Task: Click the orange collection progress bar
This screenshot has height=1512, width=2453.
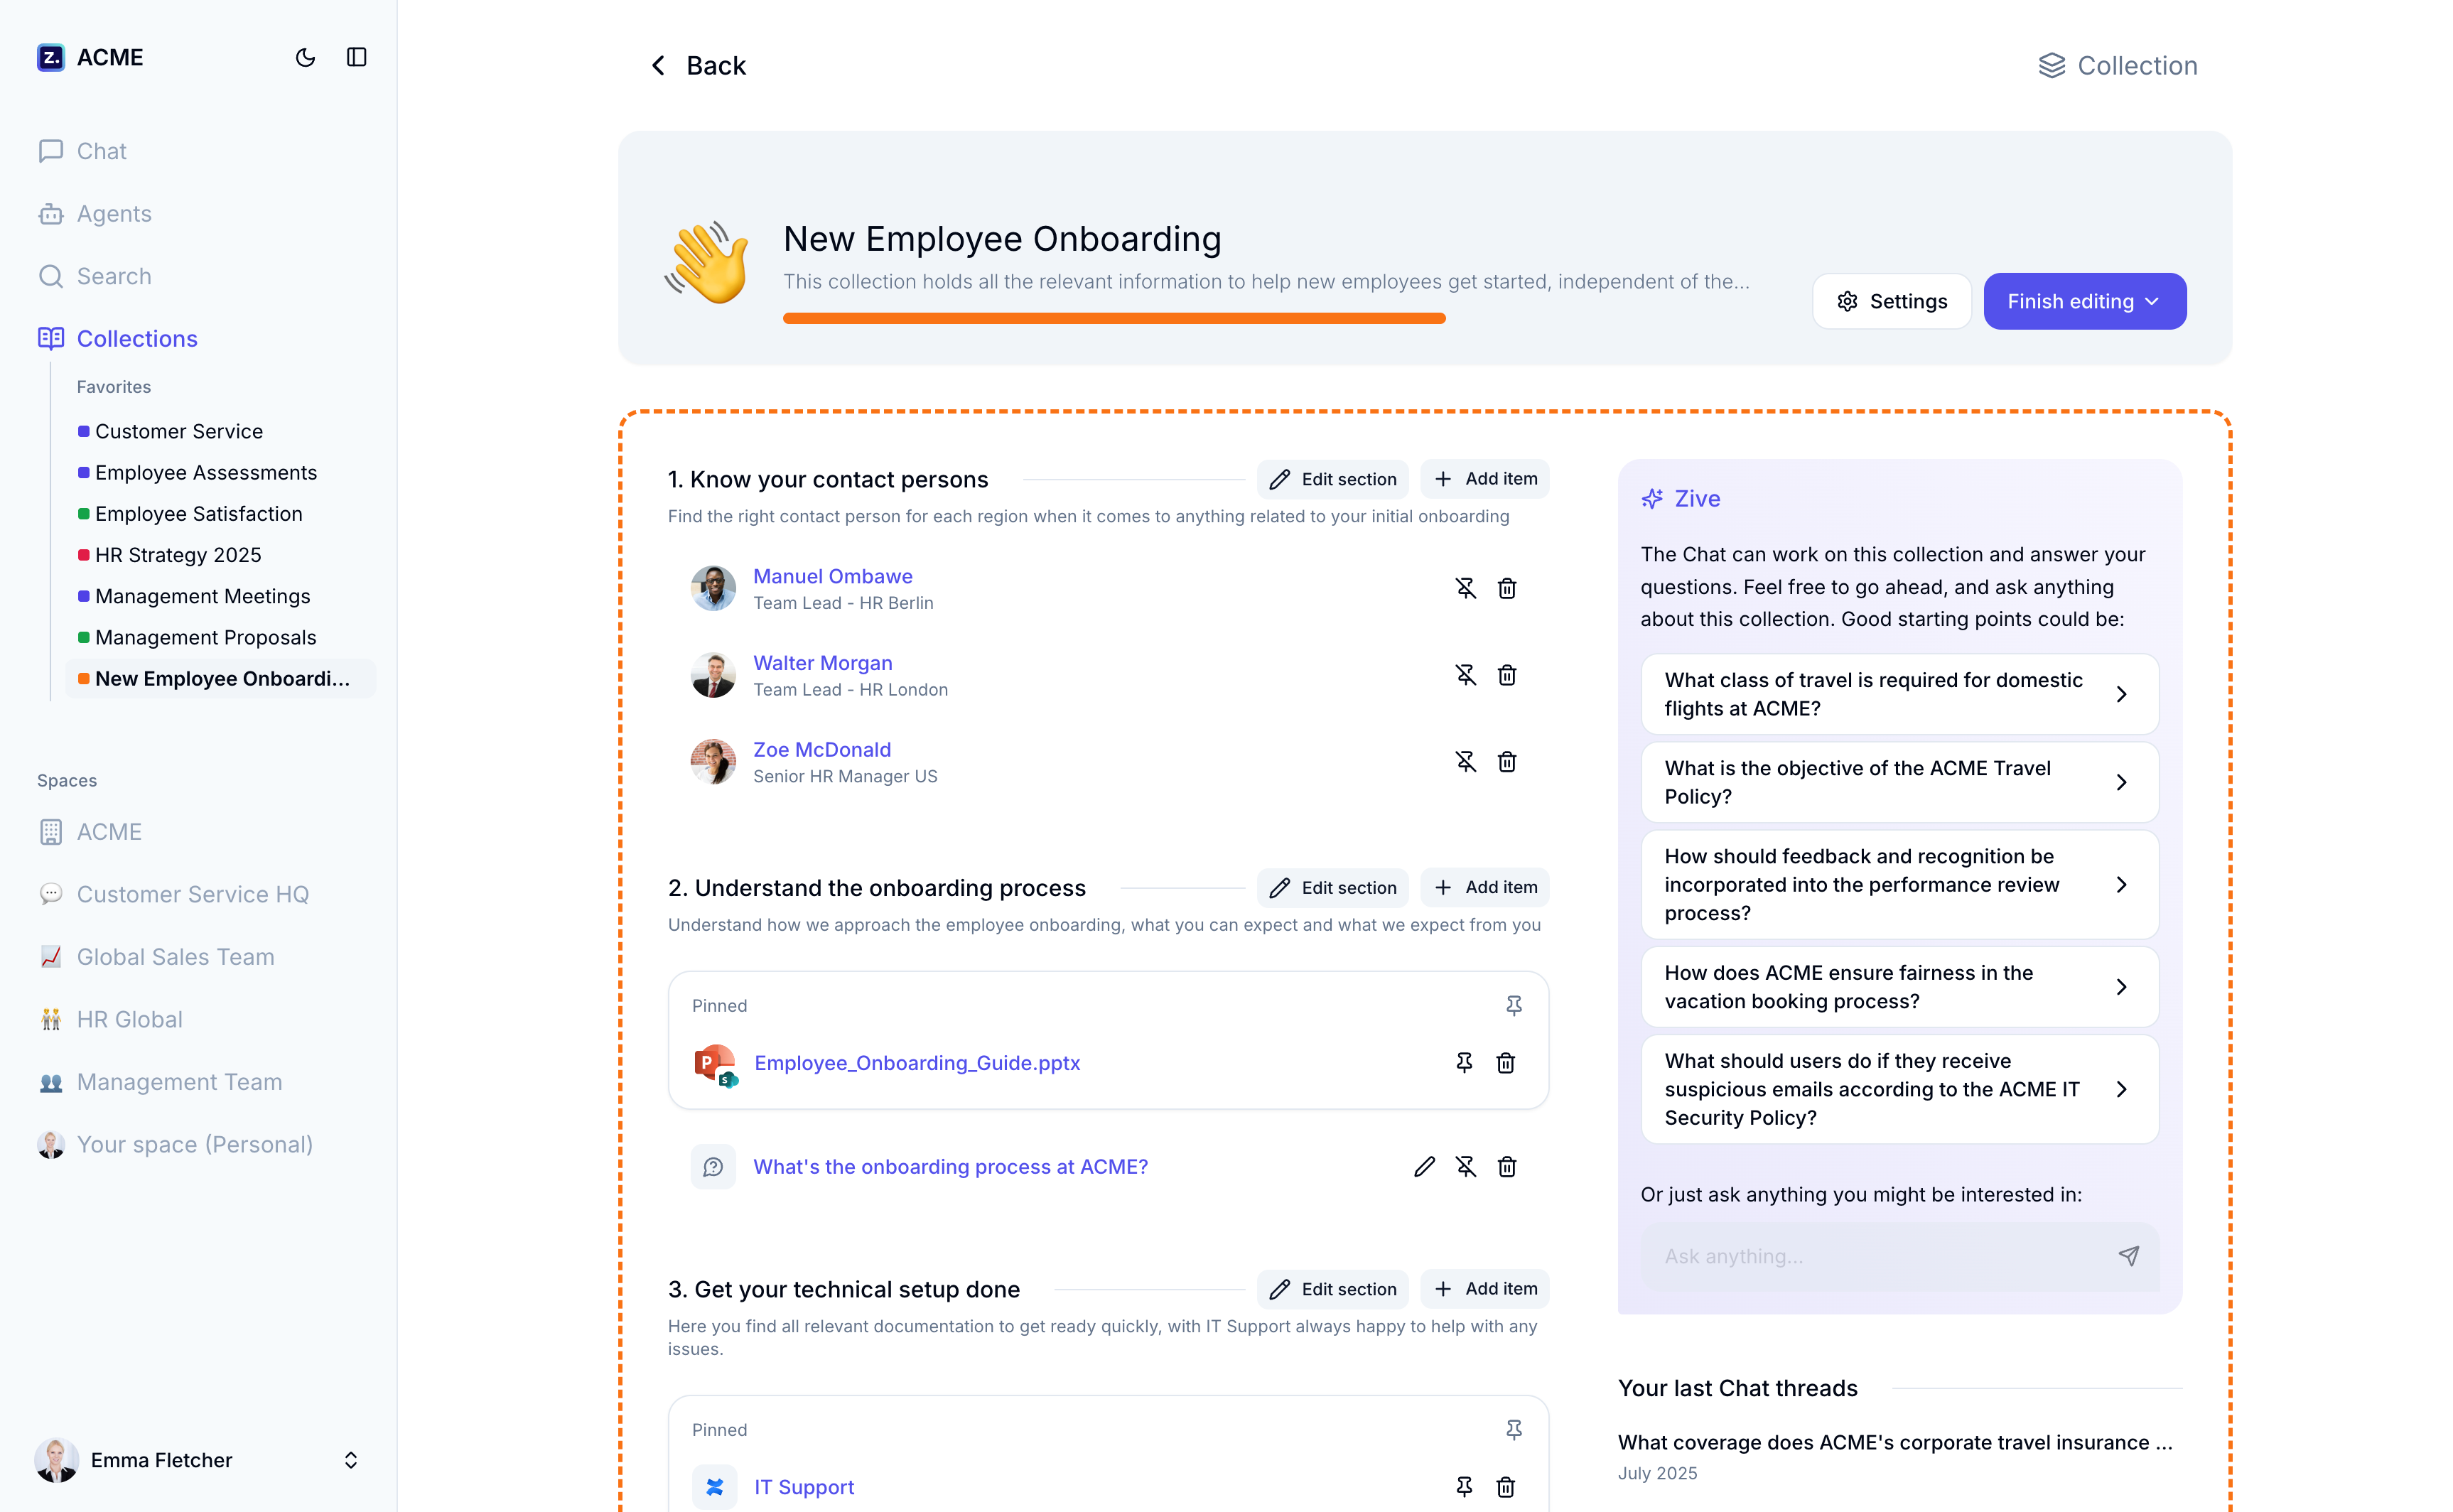Action: pyautogui.click(x=1113, y=318)
